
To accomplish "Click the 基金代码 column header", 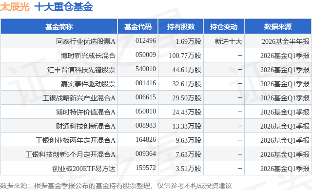I will (138, 27).
